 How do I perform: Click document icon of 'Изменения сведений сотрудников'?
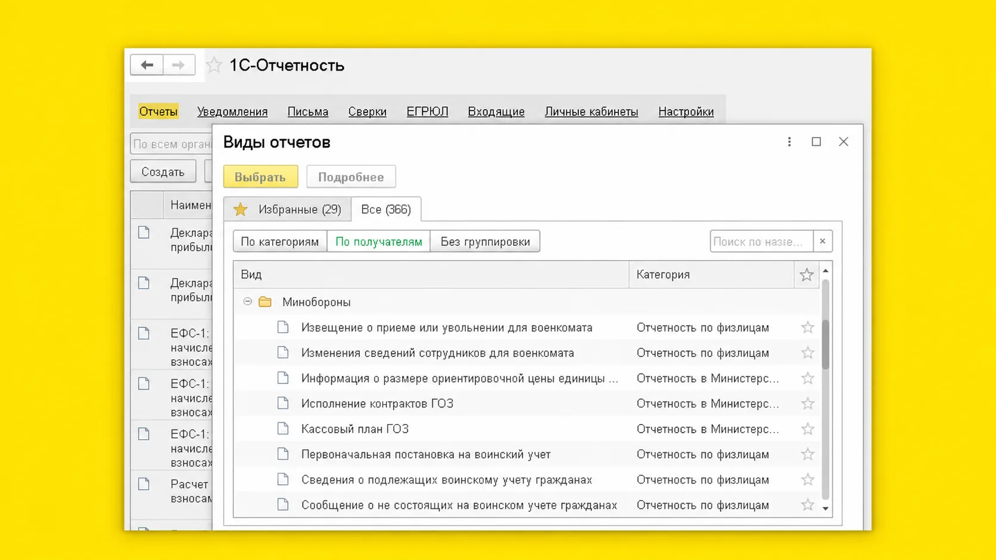point(283,353)
